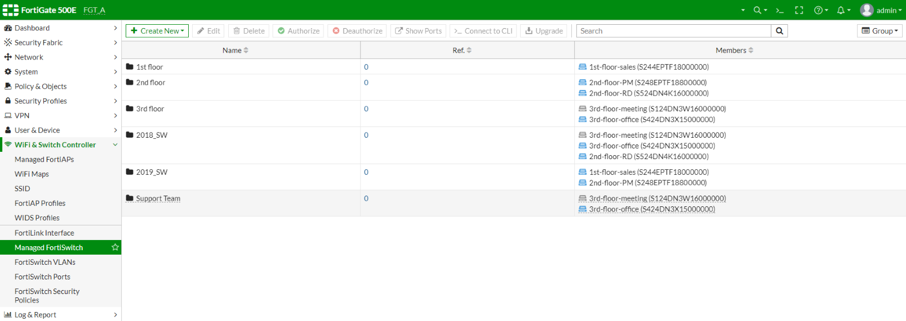Click the 2019_SW folder icon
Screen dimensions: 906x321
130,172
